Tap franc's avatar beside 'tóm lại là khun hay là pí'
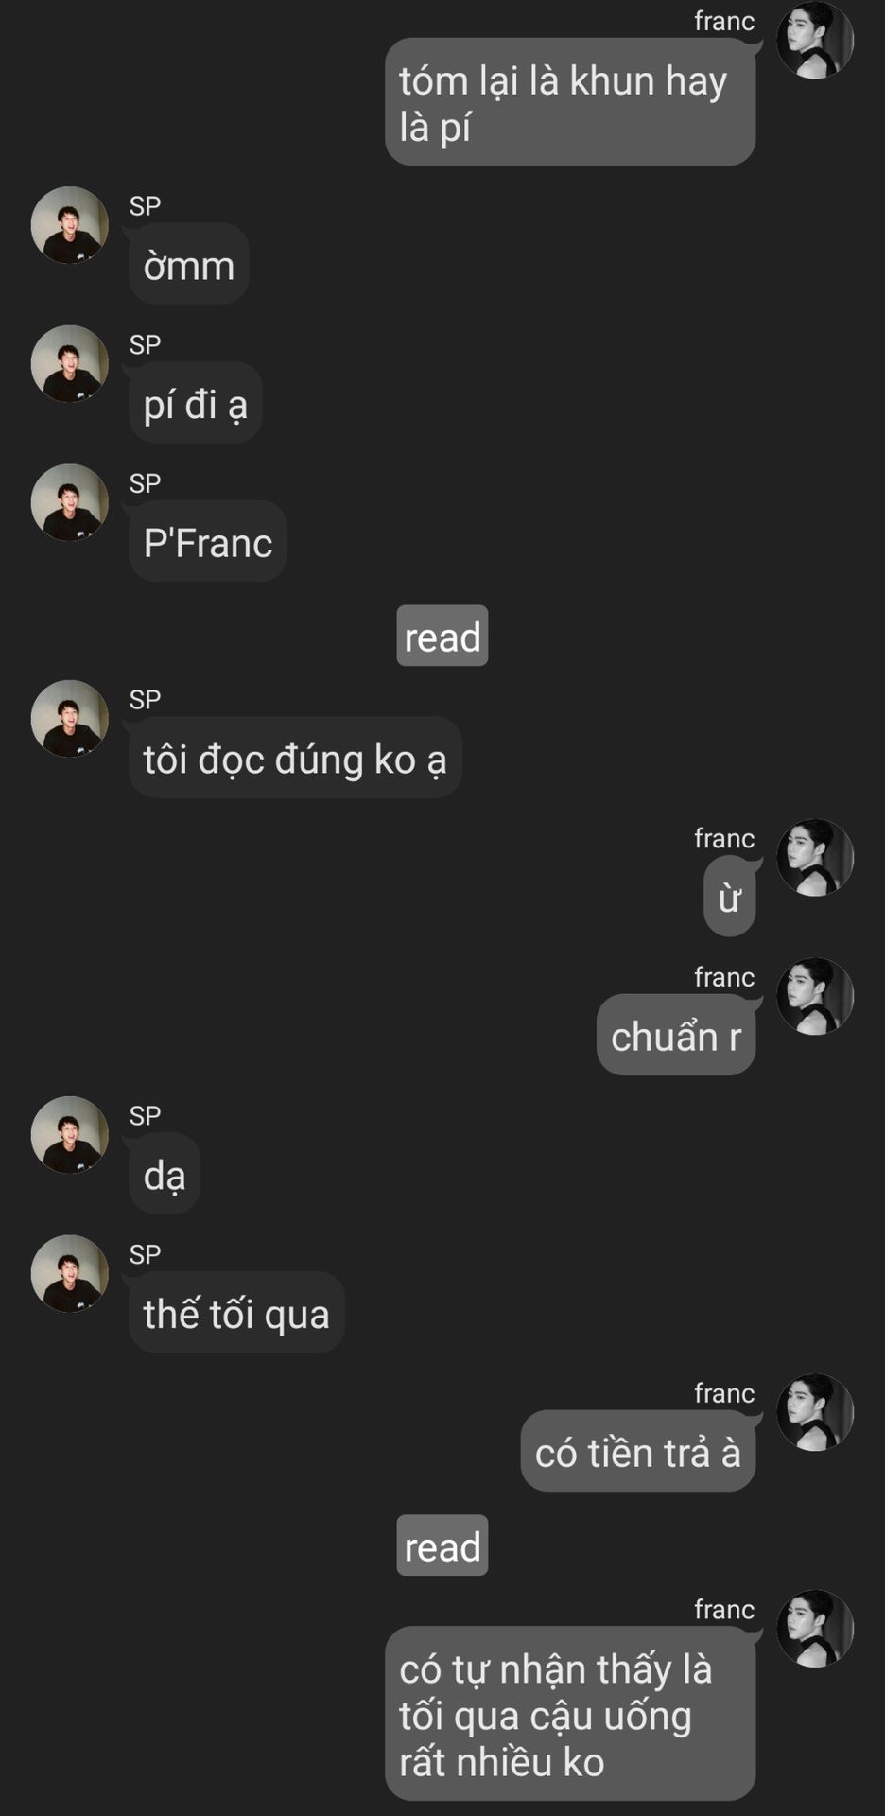 pyautogui.click(x=815, y=40)
